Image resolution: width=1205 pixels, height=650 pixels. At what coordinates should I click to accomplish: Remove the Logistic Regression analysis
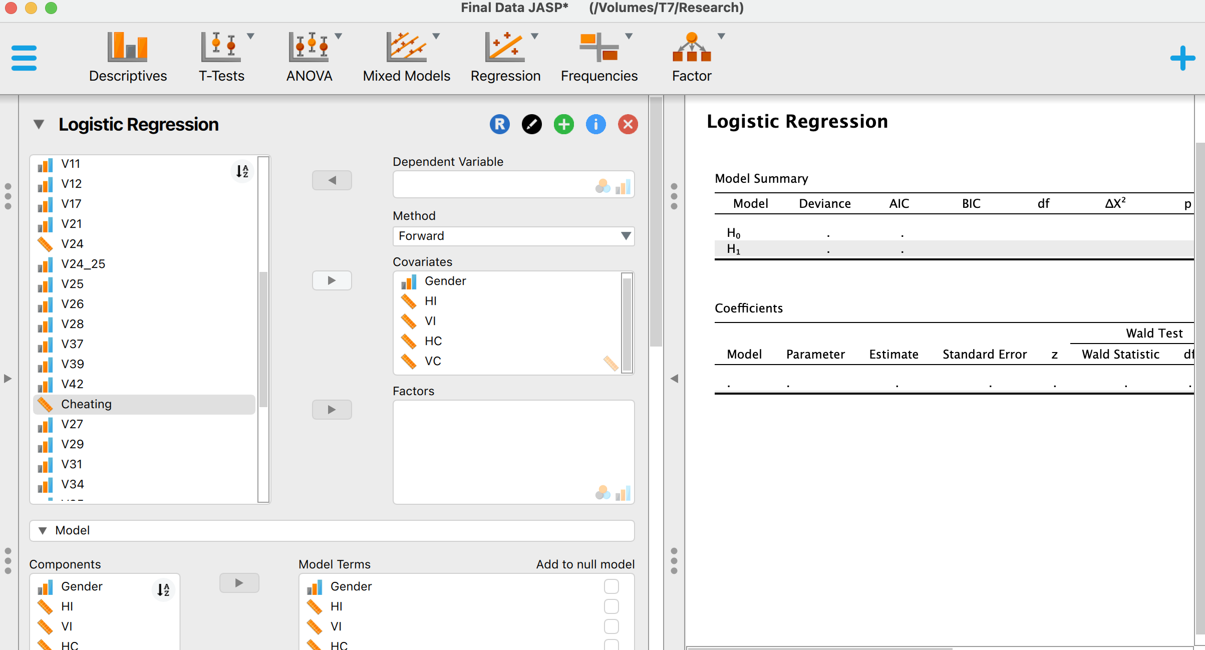tap(628, 124)
